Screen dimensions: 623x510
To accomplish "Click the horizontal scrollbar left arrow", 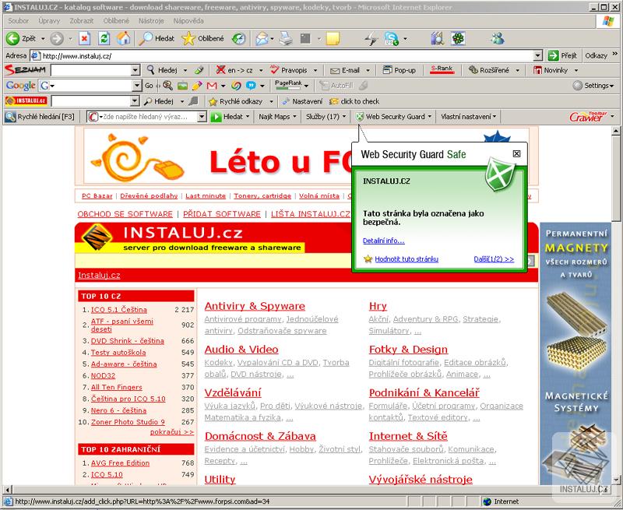I will [7, 489].
